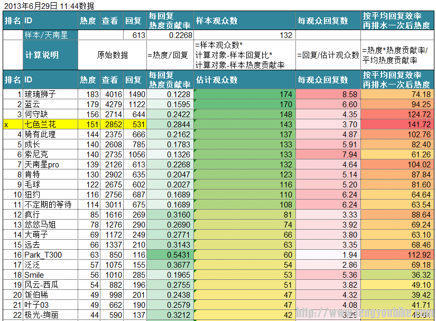Click the Park_T300 ID cell
Viewport: 436px width, 321px height.
pos(50,255)
